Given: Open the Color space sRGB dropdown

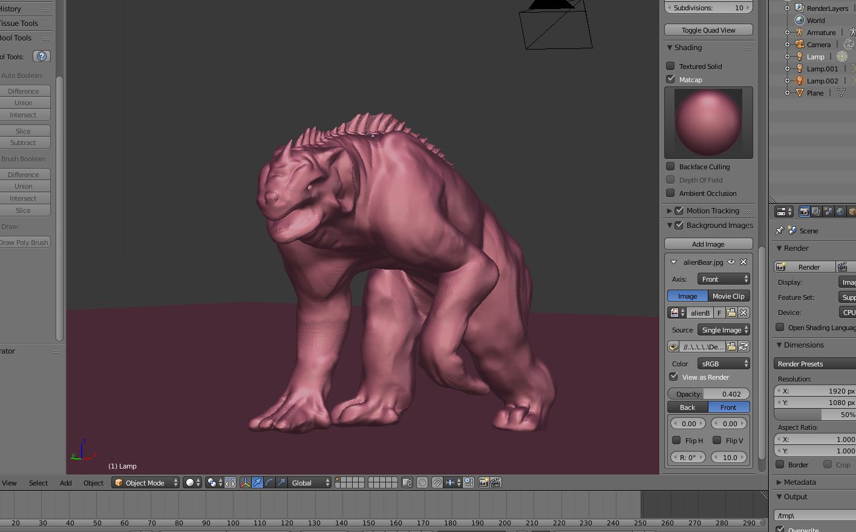Looking at the screenshot, I should [724, 363].
